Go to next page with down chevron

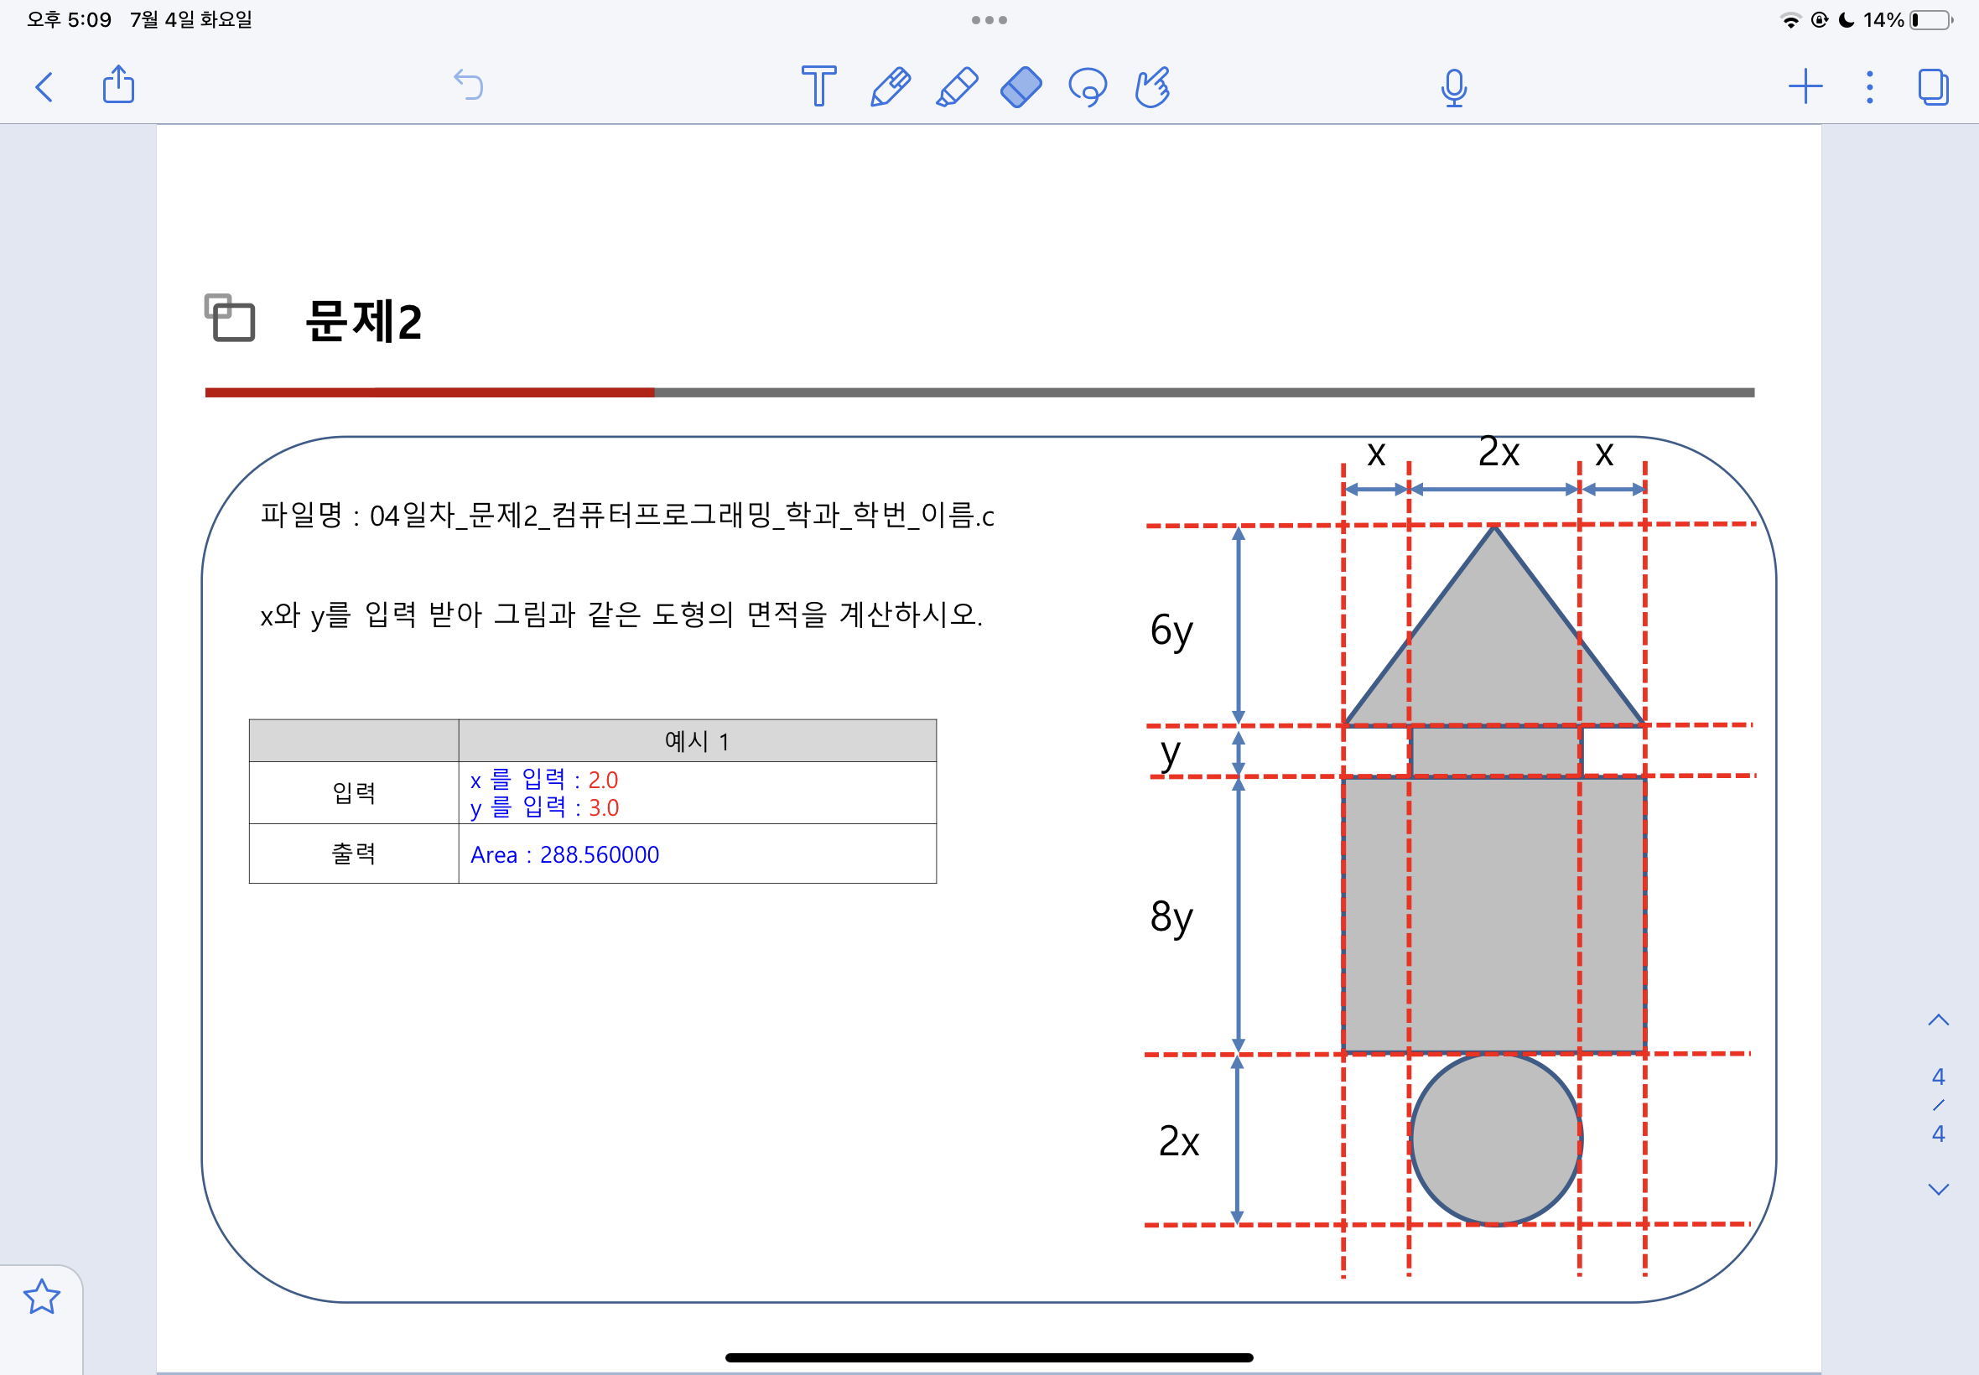1938,1190
